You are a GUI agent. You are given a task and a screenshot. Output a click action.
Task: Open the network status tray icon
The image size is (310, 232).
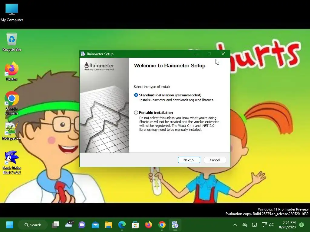point(264,225)
